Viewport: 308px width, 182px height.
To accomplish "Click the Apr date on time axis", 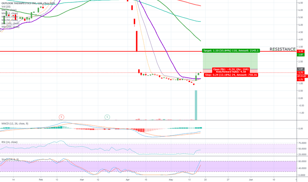I will click(x=128, y=180).
